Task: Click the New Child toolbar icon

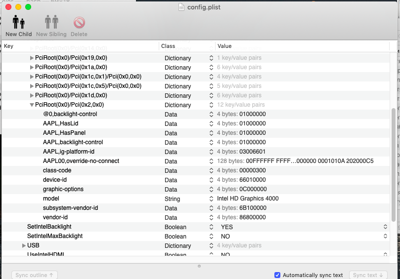Action: pos(19,22)
